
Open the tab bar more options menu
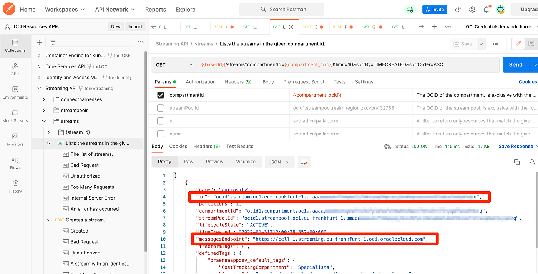pos(448,27)
